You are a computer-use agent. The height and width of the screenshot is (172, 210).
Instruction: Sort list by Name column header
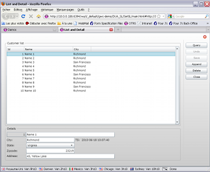49,49
